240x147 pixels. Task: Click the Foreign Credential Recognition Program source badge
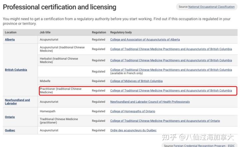(x=199, y=145)
